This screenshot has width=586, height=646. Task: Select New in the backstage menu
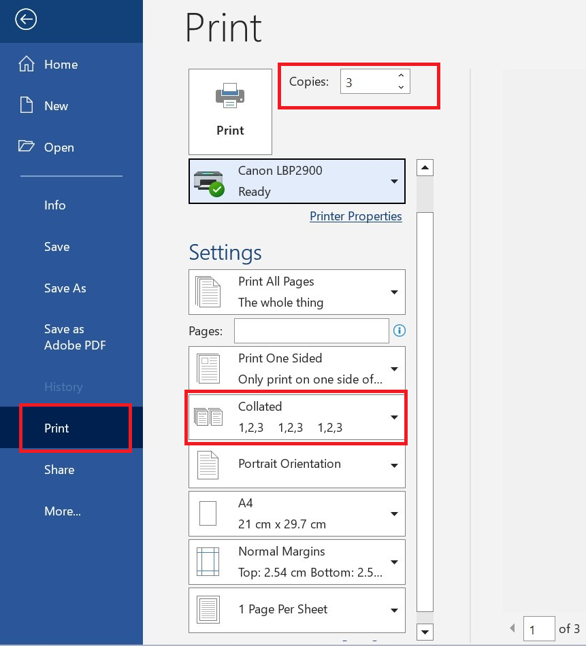71,106
